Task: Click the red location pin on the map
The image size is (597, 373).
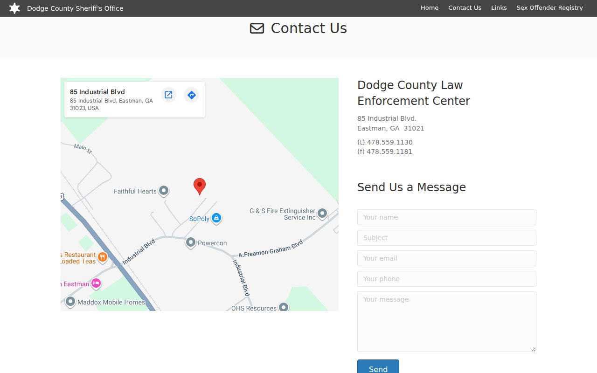Action: (x=200, y=186)
